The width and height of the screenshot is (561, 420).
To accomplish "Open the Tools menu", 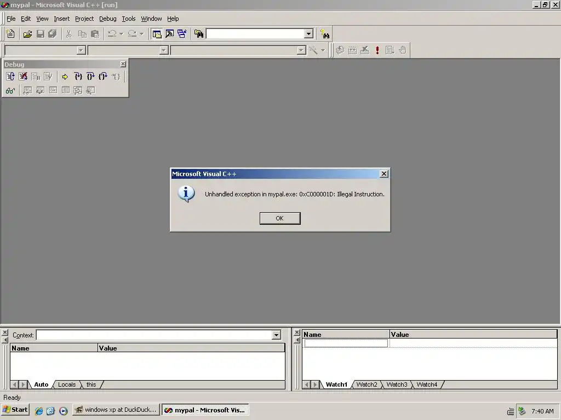I will [x=128, y=19].
